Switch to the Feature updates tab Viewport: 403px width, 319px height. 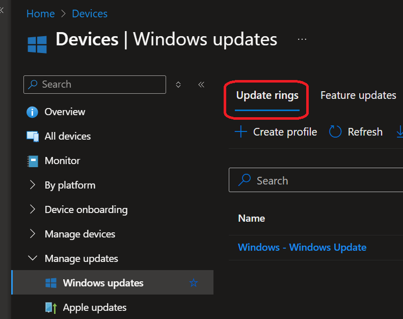coord(358,95)
